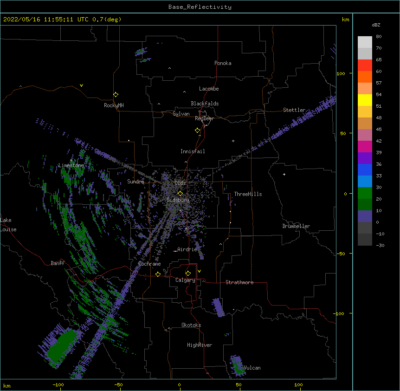
Task: Click the Ponoka city label
Action: (x=223, y=63)
